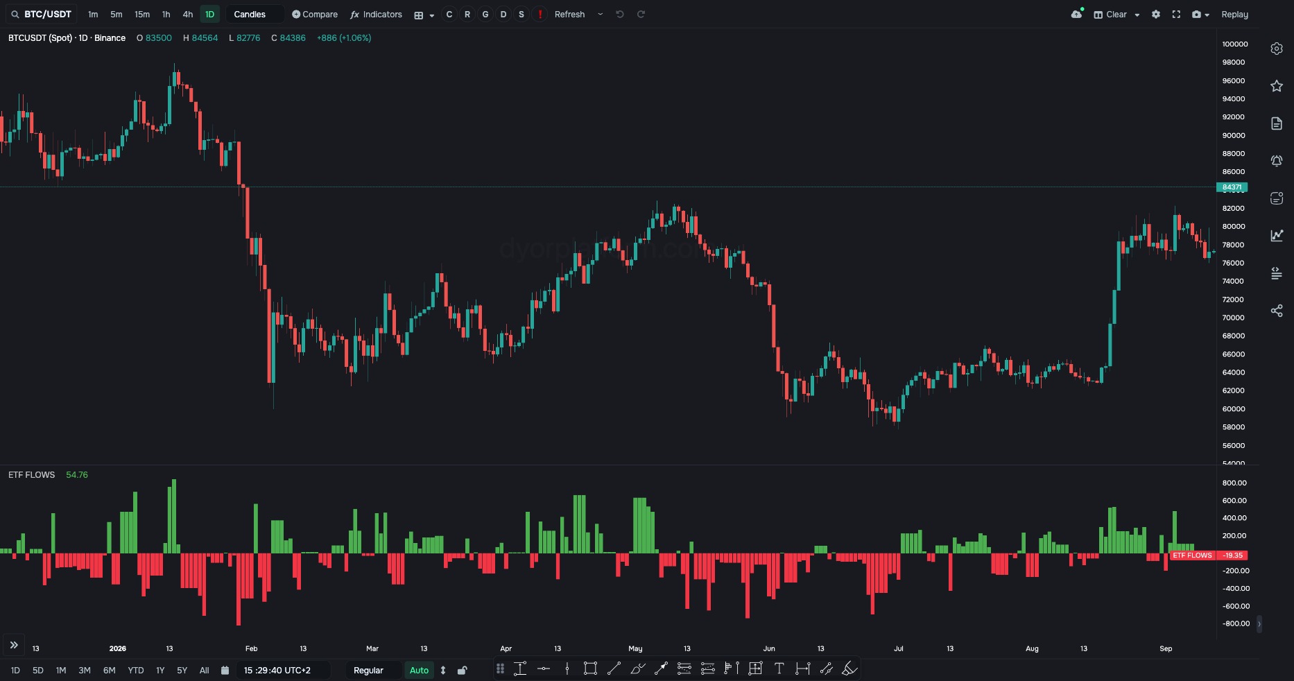Select the 3M range at bottom
1294x681 pixels.
85,670
